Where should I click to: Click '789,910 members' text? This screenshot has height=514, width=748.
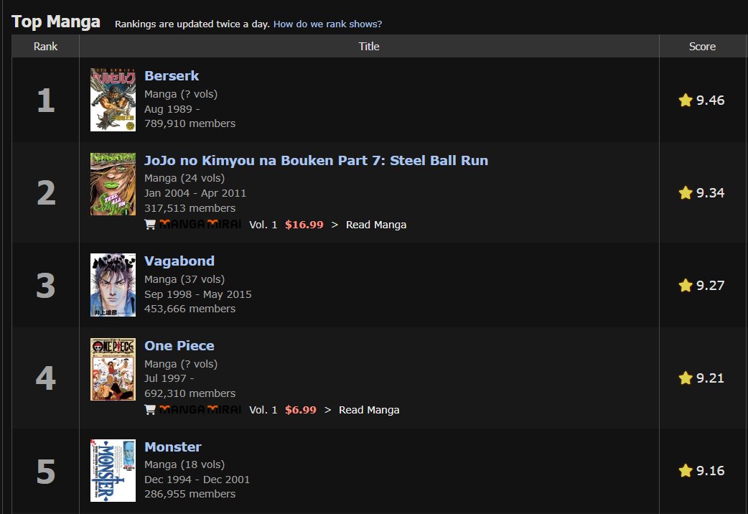pos(190,123)
